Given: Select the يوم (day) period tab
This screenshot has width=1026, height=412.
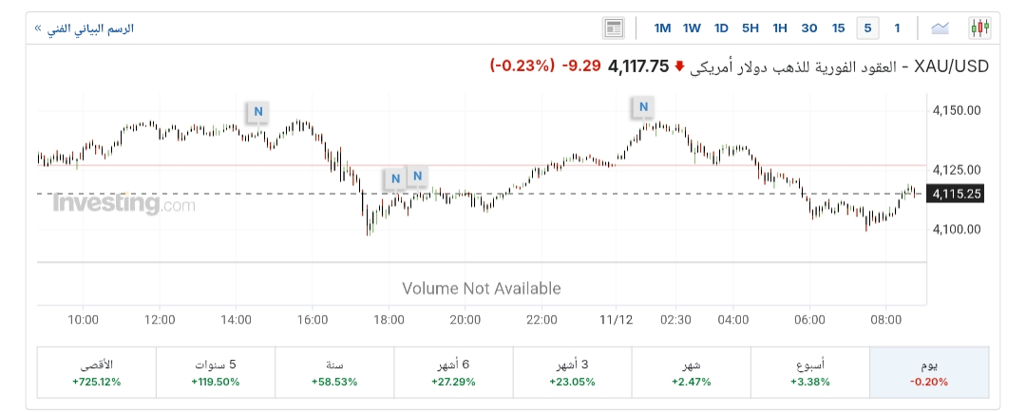Looking at the screenshot, I should pos(929,372).
